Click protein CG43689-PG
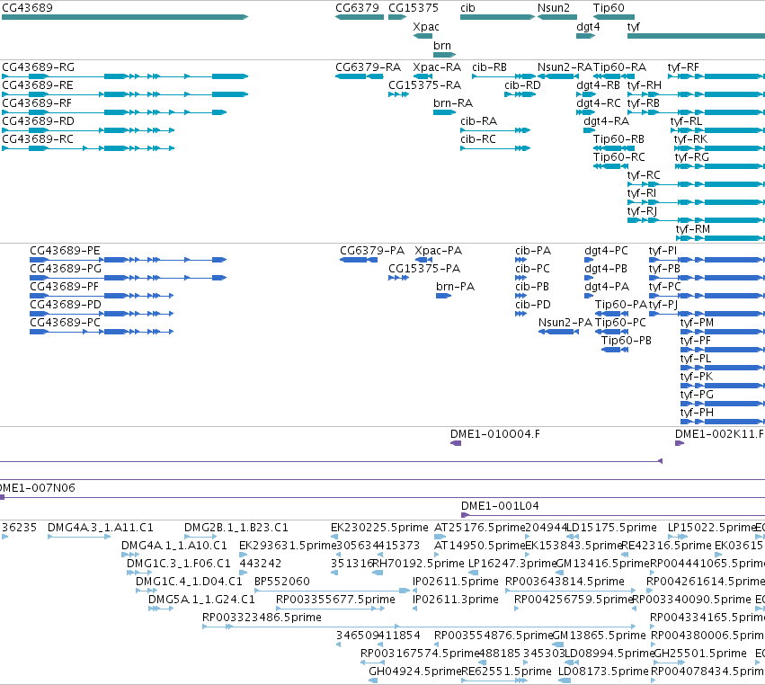The image size is (765, 685). coord(129,278)
